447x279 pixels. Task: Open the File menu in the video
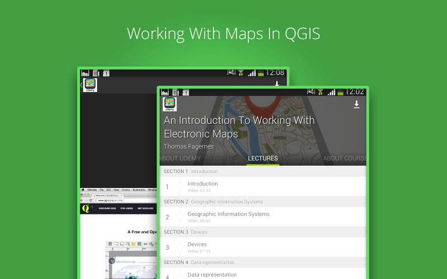[102, 190]
